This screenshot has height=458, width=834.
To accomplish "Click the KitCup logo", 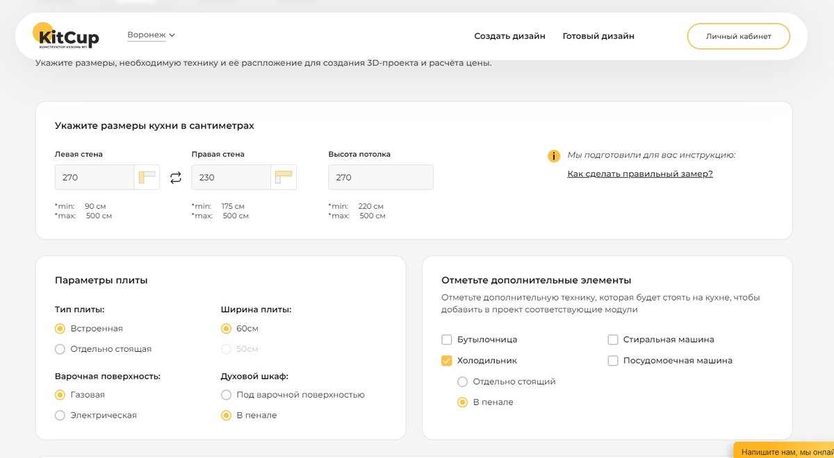I will pyautogui.click(x=66, y=36).
